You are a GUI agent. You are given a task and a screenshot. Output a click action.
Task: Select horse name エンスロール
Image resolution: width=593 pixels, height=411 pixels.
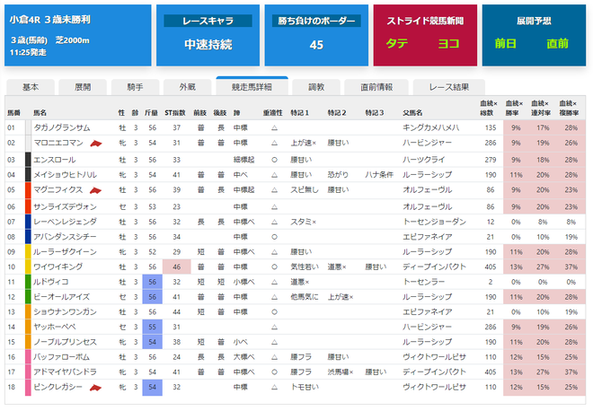pyautogui.click(x=55, y=160)
